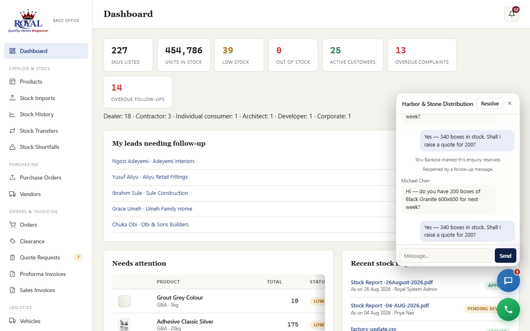Send the chat message
This screenshot has height=331, width=530.
(x=505, y=256)
